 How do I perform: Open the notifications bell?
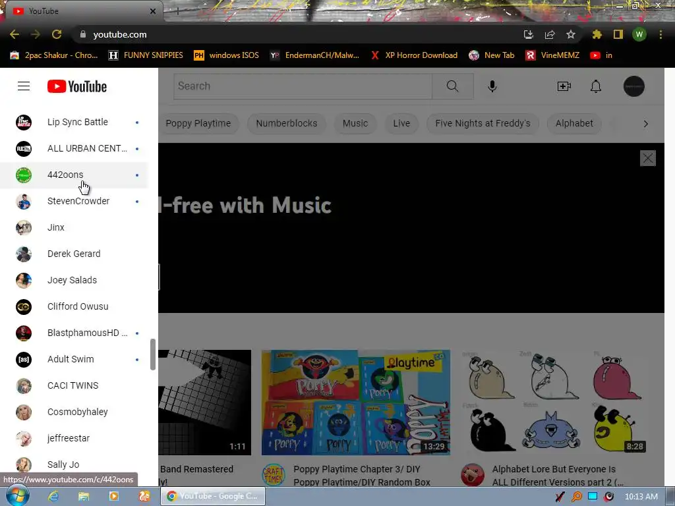pyautogui.click(x=595, y=86)
